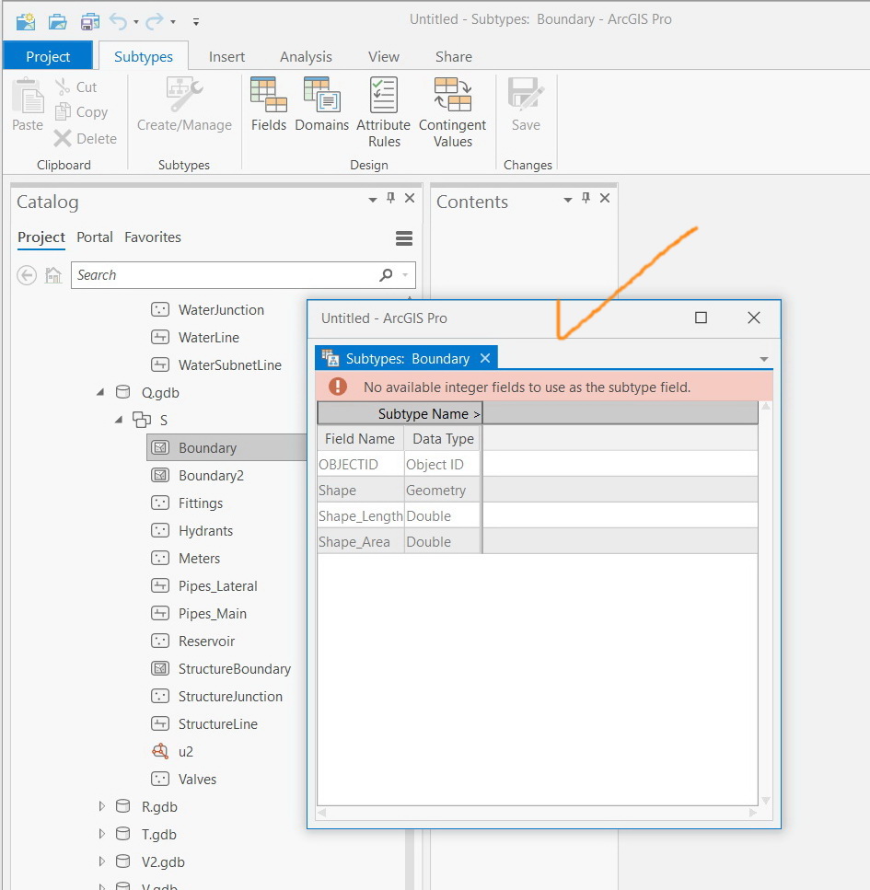
Task: Click the Open Project folder icon
Action: pyautogui.click(x=57, y=21)
